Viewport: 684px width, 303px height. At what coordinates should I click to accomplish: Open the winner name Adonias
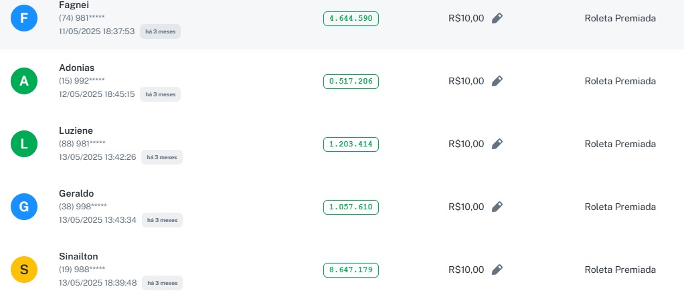click(x=77, y=68)
